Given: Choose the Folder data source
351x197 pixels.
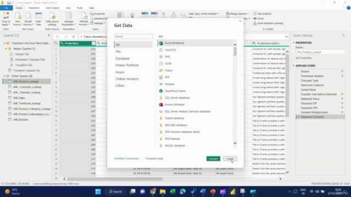Looking at the screenshot, I should (x=168, y=71).
